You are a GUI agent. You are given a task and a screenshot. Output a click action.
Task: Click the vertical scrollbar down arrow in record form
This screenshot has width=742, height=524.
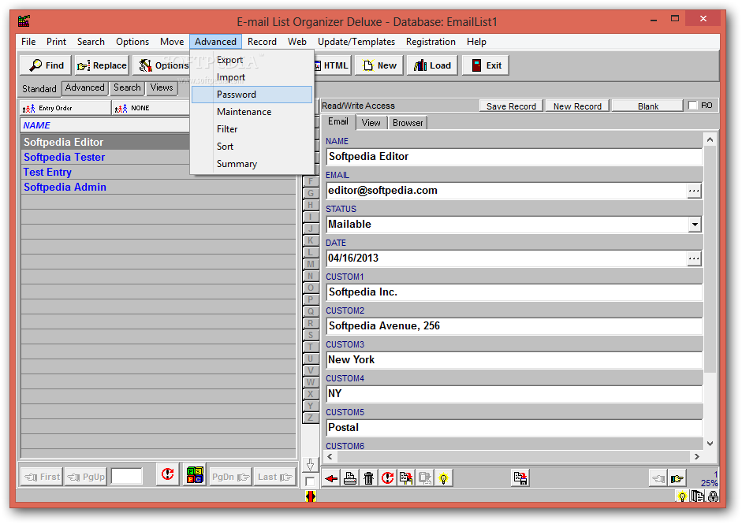tap(710, 444)
